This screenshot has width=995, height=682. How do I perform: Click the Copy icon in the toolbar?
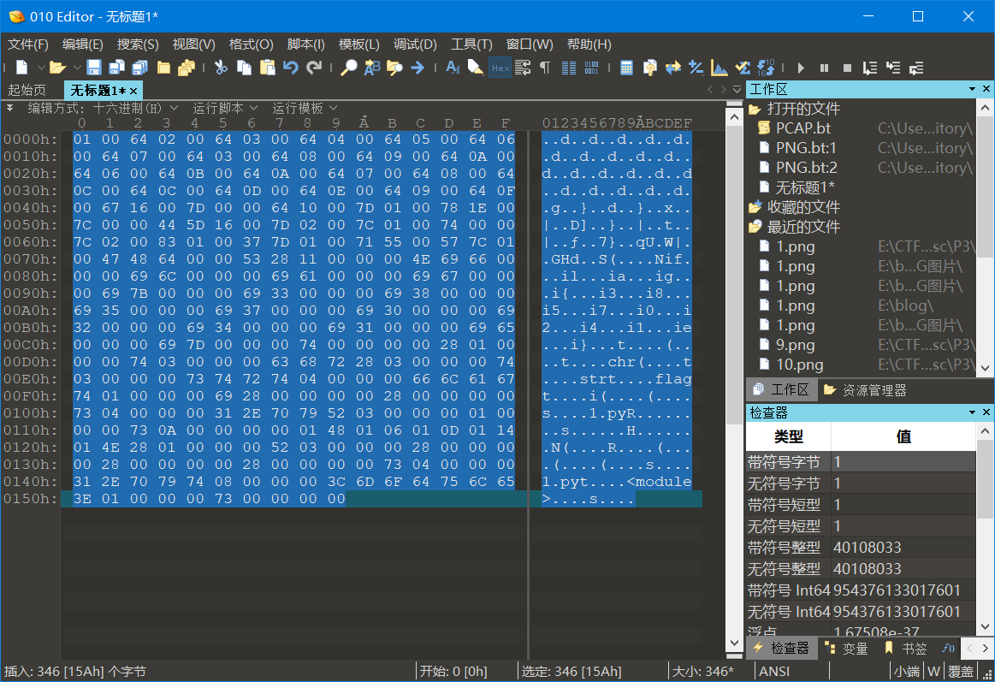[x=244, y=68]
